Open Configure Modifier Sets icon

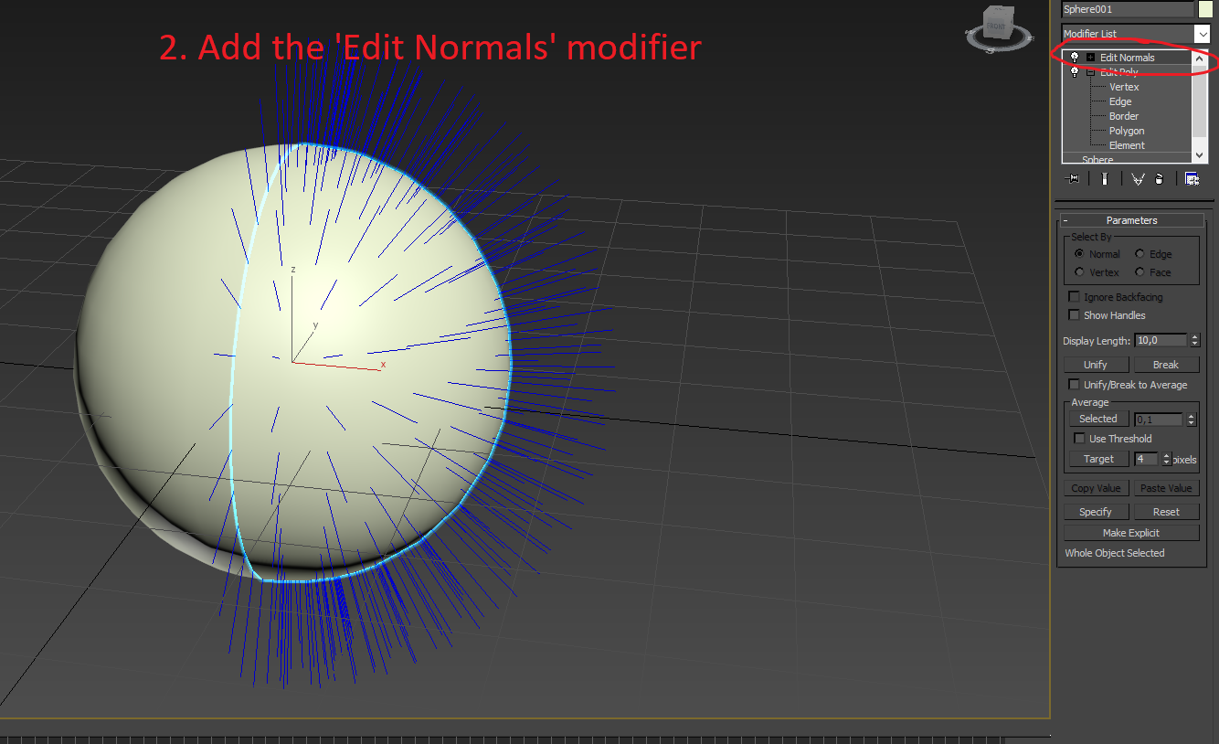click(1192, 179)
